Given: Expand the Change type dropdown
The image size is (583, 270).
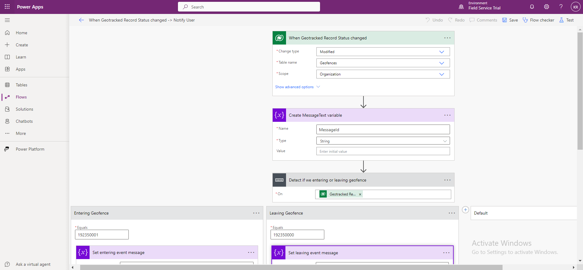Looking at the screenshot, I should pyautogui.click(x=442, y=52).
